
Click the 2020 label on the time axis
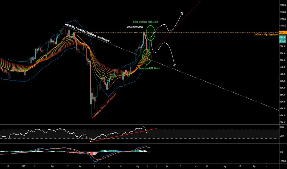coord(23,167)
